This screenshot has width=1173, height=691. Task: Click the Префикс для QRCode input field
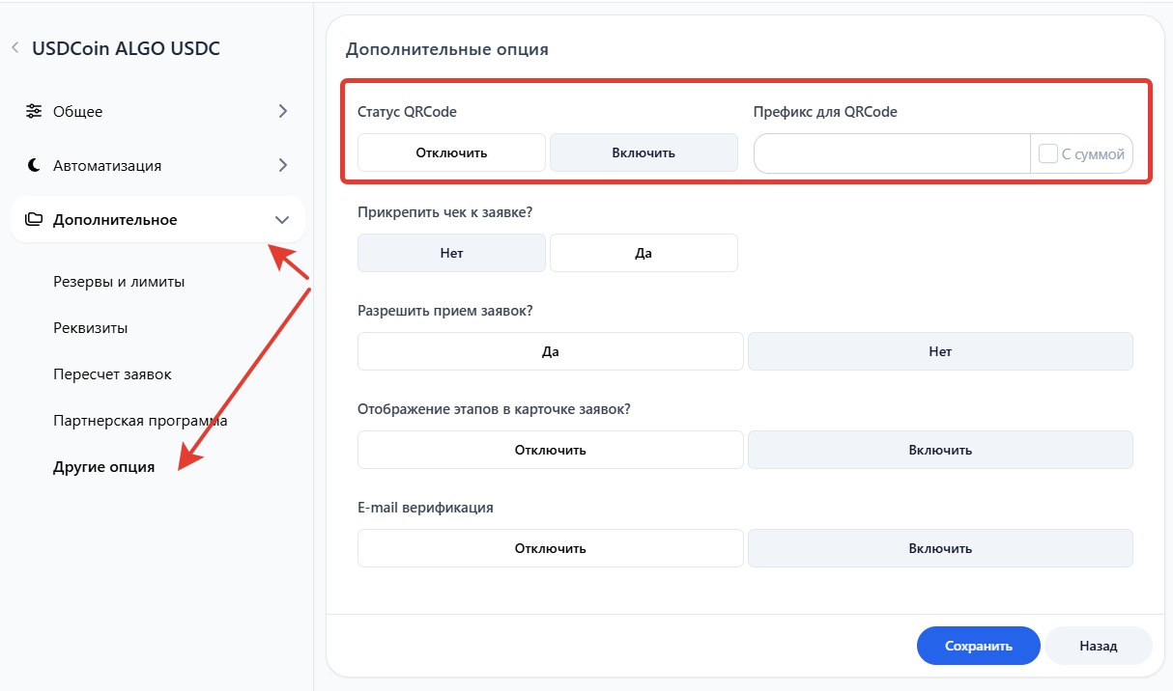(891, 153)
